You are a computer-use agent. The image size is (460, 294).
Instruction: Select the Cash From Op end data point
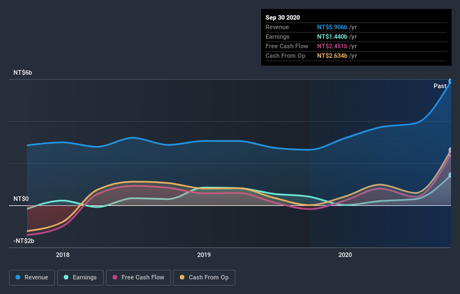[x=450, y=150]
